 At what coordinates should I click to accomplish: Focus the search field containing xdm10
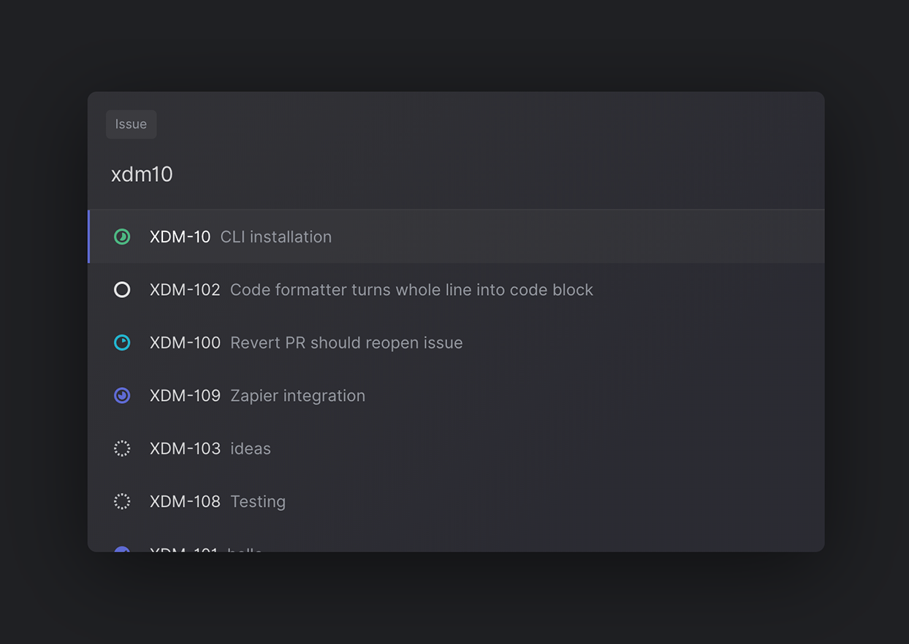[438, 175]
